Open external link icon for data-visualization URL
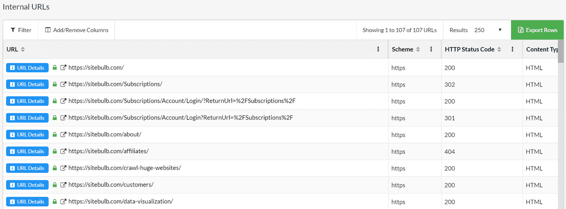The image size is (566, 209). tap(63, 202)
